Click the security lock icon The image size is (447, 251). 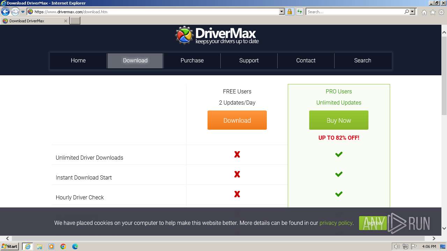click(290, 12)
